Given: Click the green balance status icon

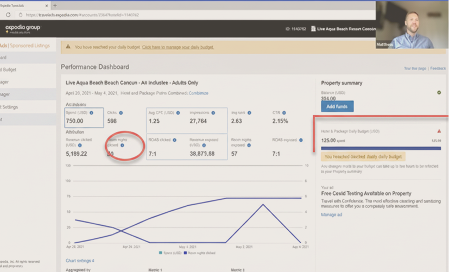Looking at the screenshot, I should (439, 92).
